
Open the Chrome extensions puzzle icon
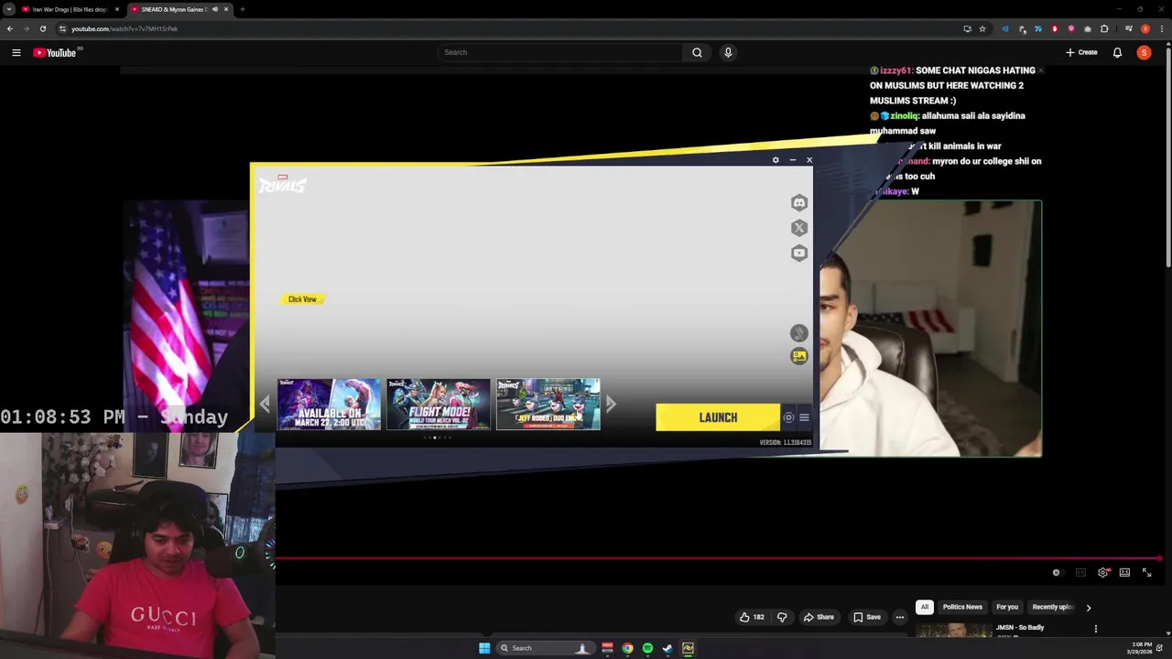tap(1104, 28)
